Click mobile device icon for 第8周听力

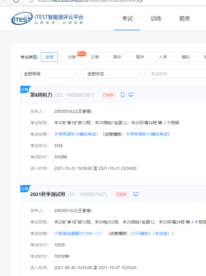tap(123, 95)
